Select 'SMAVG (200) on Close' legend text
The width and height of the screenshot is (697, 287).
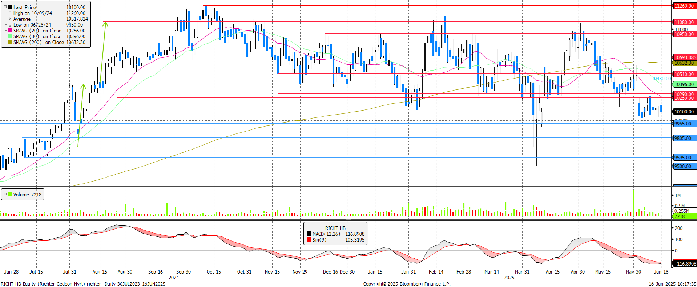pos(39,42)
